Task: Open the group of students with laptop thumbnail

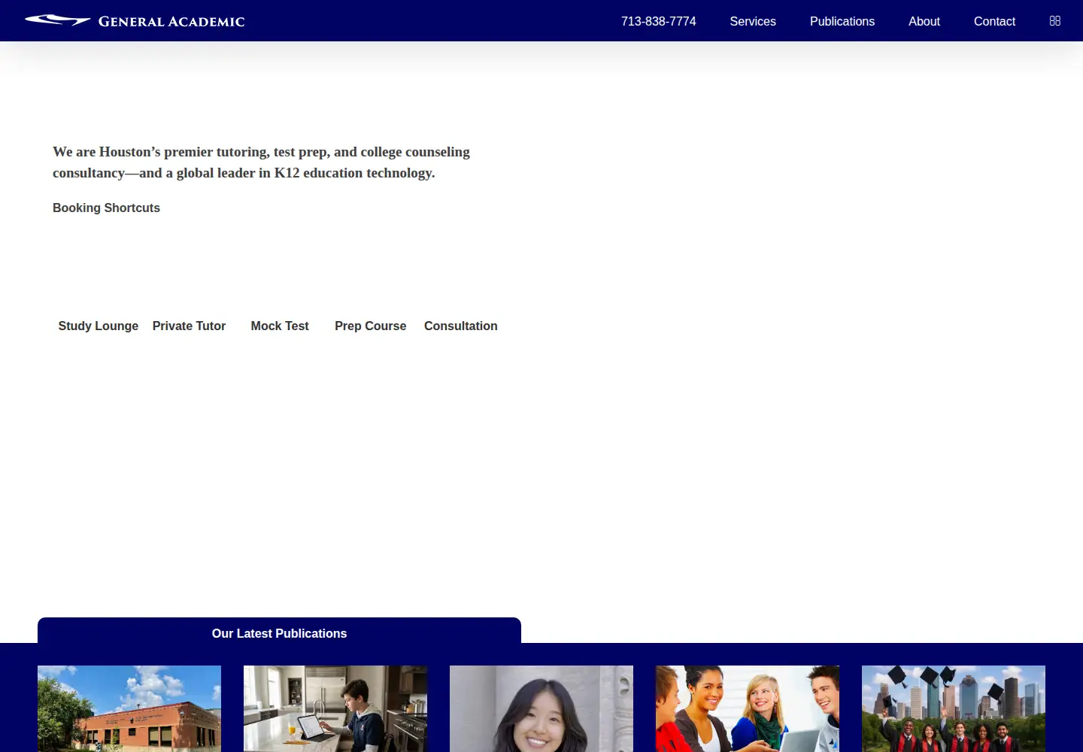Action: pos(748,708)
